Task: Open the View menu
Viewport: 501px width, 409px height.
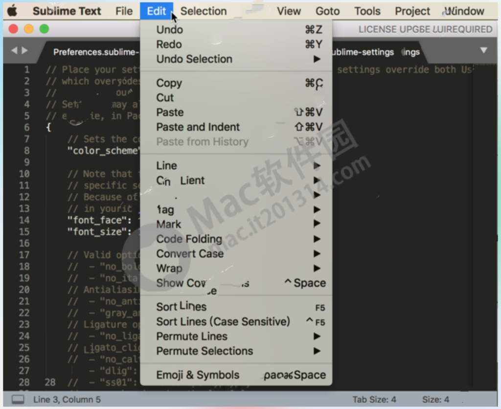Action: tap(289, 11)
